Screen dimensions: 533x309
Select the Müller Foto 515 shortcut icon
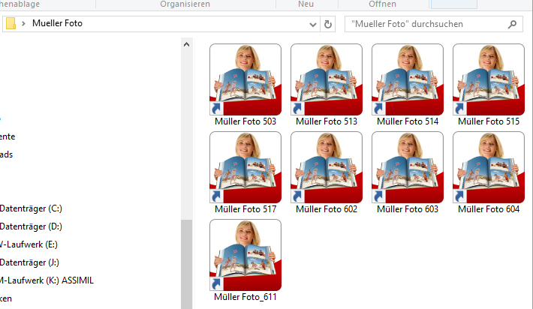489,79
